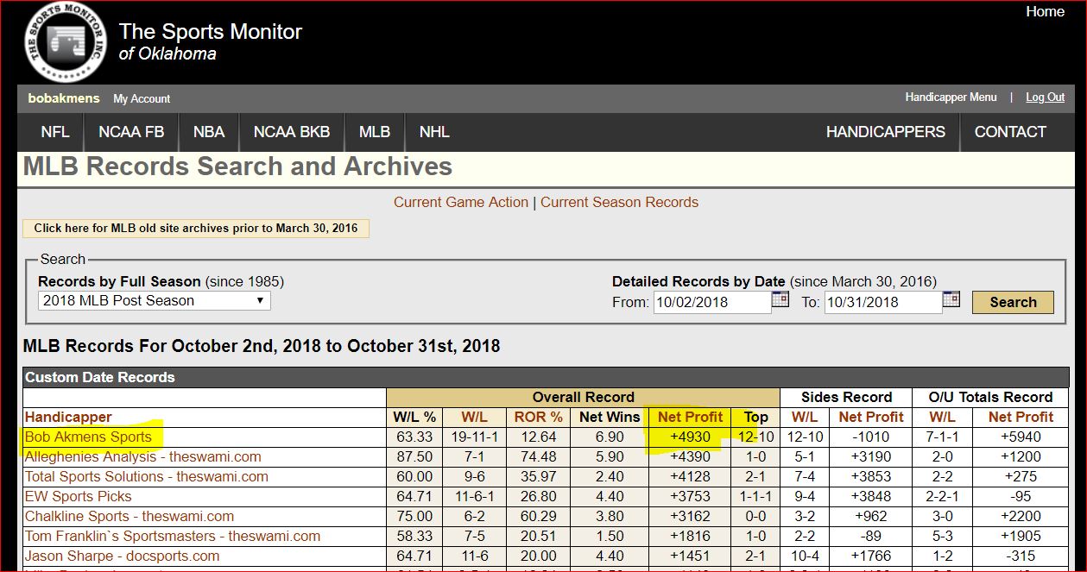The width and height of the screenshot is (1087, 572).
Task: Go to the CONTACT page
Action: pos(1010,132)
